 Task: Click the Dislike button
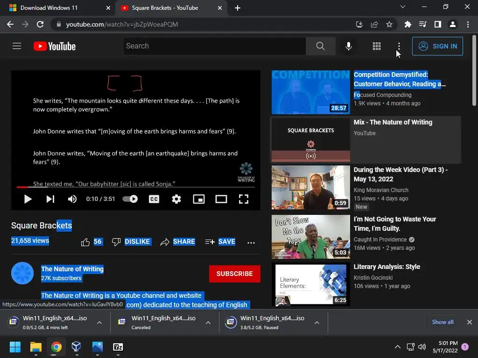pyautogui.click(x=131, y=242)
